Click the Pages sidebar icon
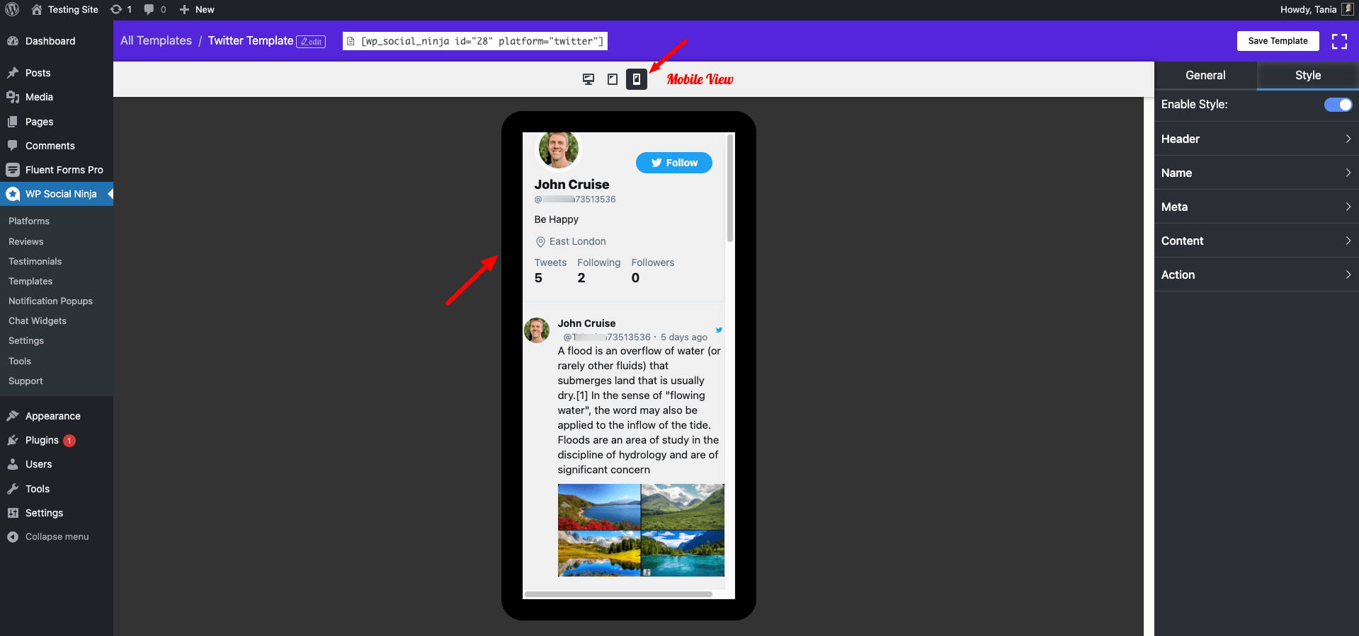1359x636 pixels. click(x=13, y=122)
